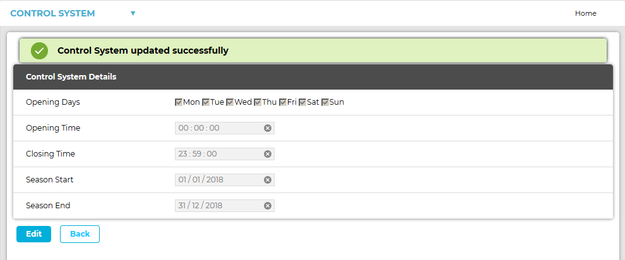This screenshot has width=625, height=260.
Task: Click the Closing Time input field
Action: coord(218,154)
